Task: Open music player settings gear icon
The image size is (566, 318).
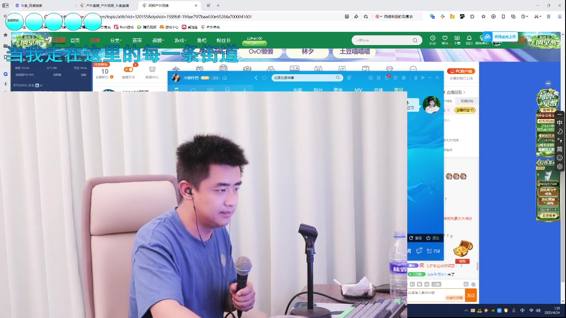Action: [x=404, y=78]
